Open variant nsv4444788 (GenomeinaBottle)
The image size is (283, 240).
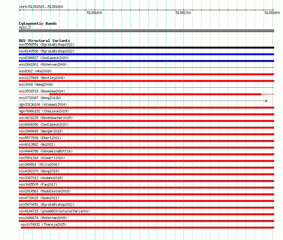(46, 151)
